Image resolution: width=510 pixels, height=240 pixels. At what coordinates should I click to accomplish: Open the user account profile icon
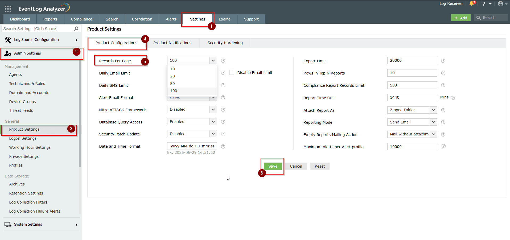point(500,4)
